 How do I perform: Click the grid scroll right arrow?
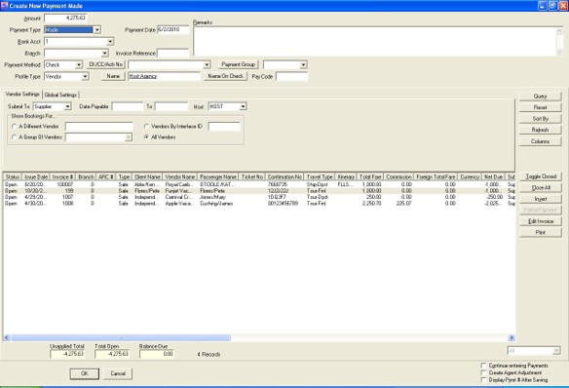tap(512, 338)
